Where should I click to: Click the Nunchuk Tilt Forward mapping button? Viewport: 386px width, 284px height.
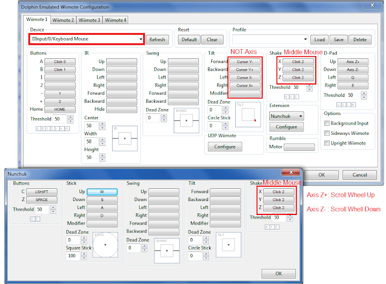[x=225, y=191]
